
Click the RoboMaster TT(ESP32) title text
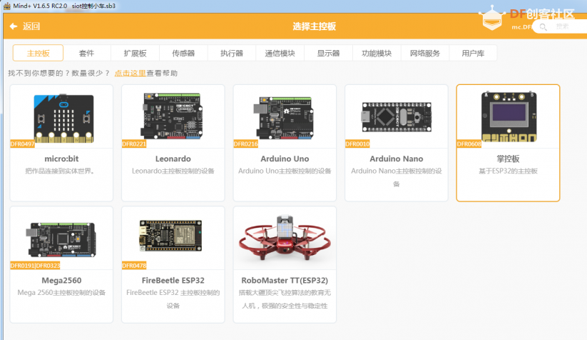coord(285,281)
